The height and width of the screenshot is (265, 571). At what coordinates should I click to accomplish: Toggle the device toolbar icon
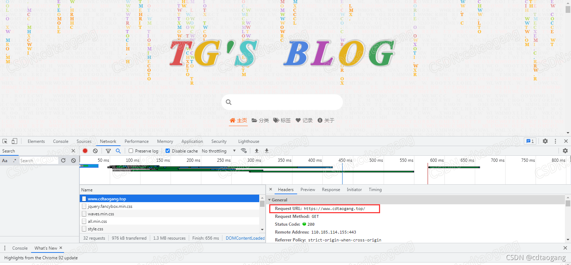point(14,141)
